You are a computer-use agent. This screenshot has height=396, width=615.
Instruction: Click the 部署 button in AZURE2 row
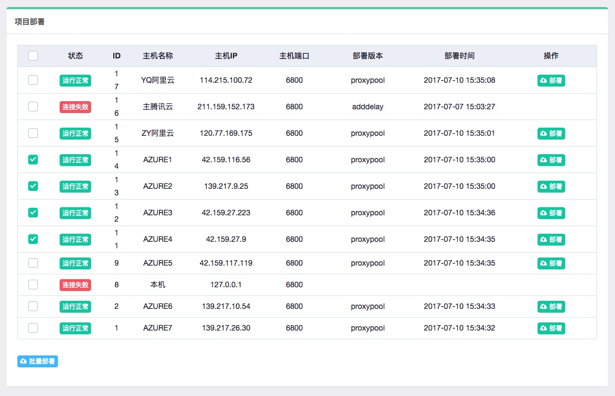click(551, 187)
